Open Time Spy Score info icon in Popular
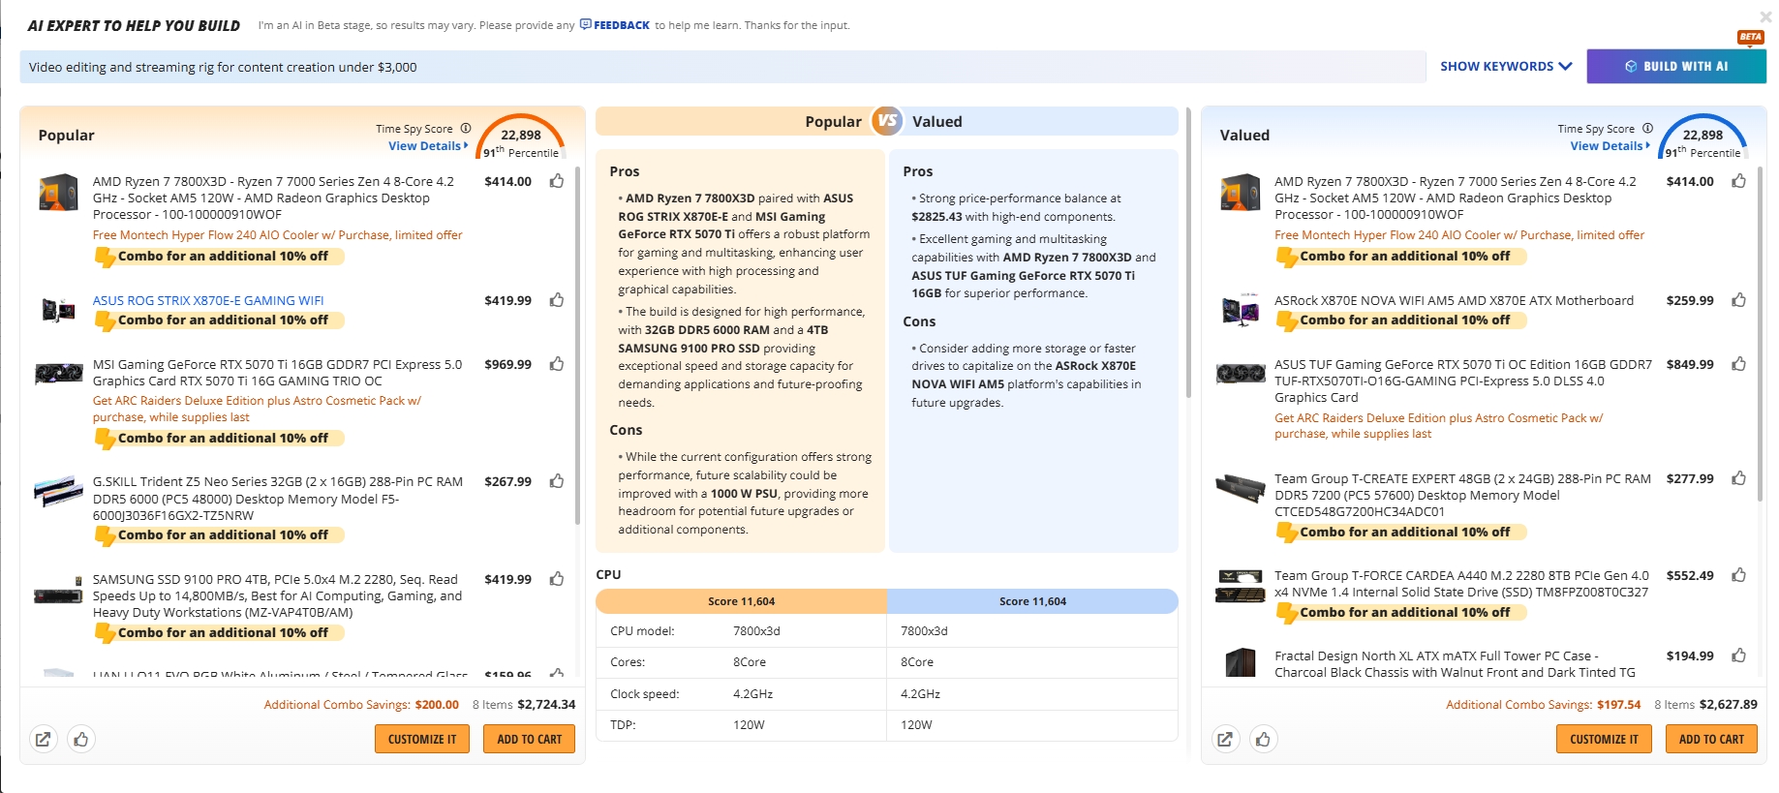This screenshot has width=1779, height=793. (466, 129)
